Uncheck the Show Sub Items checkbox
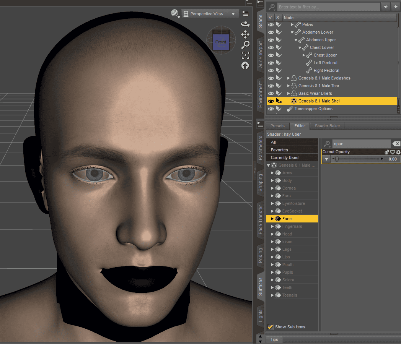The width and height of the screenshot is (401, 344). pos(270,327)
